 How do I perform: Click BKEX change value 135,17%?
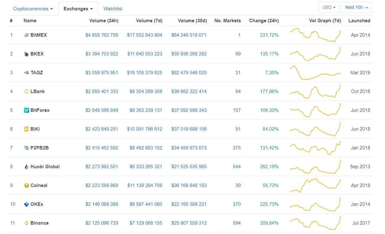pos(269,54)
